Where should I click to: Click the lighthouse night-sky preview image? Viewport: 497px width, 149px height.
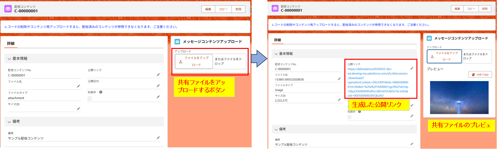[459, 97]
